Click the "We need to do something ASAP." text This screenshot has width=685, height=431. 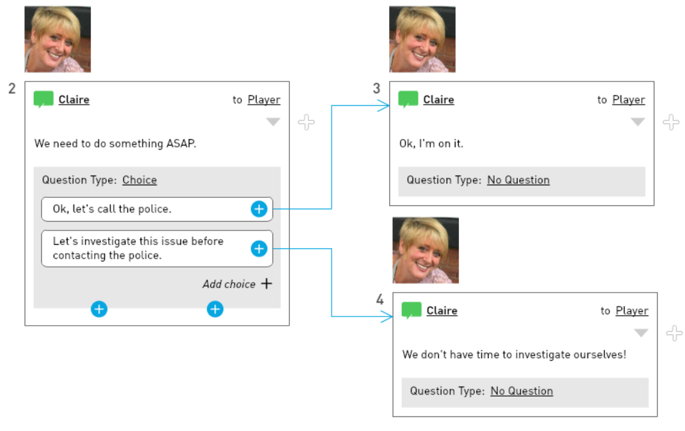pos(115,144)
